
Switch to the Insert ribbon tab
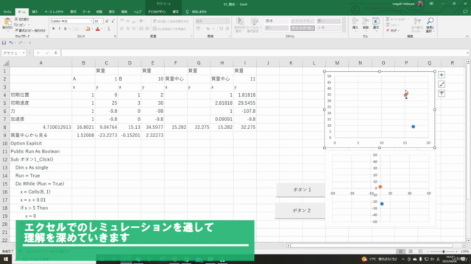pyautogui.click(x=35, y=12)
